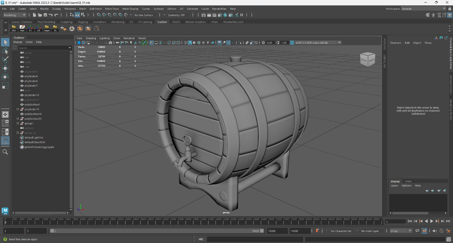
Task: Choose the Paint selection tool
Action: click(x=5, y=60)
